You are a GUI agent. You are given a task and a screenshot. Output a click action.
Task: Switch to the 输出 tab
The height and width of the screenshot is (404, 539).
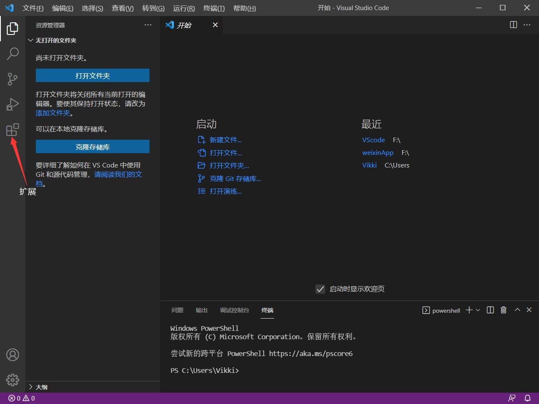[201, 310]
